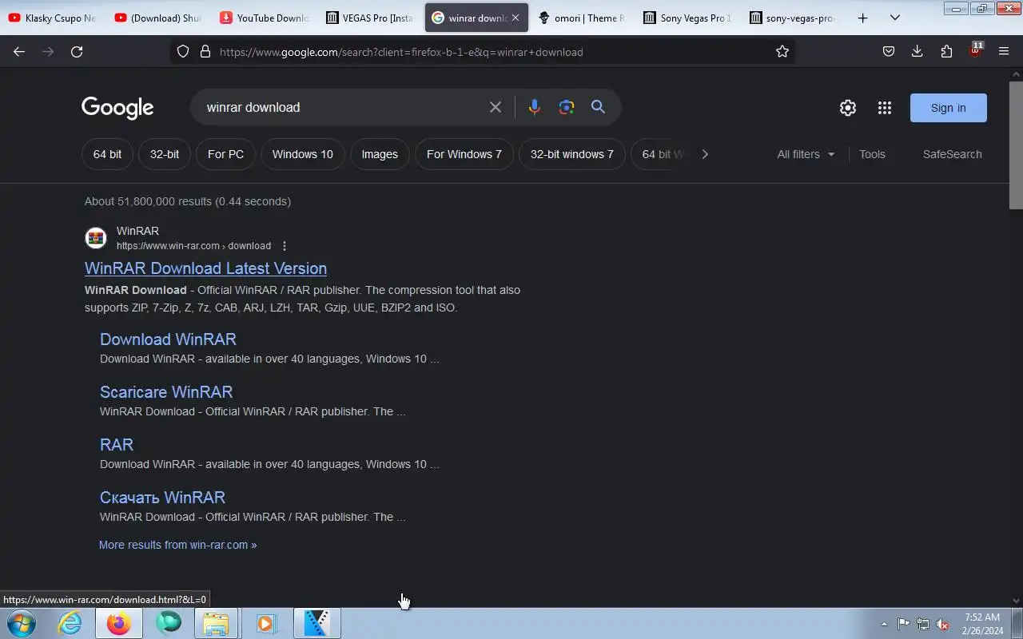
Task: Open Google quick settings gear
Action: [x=848, y=108]
